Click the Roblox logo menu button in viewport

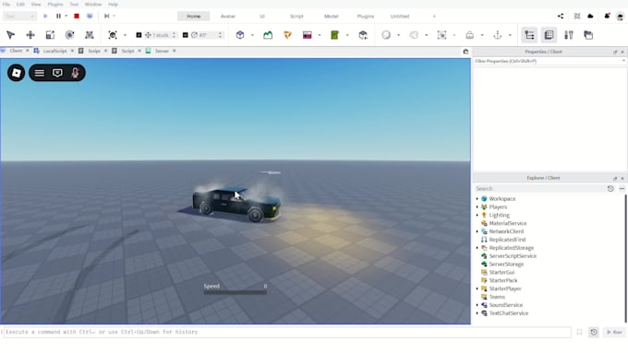17,73
